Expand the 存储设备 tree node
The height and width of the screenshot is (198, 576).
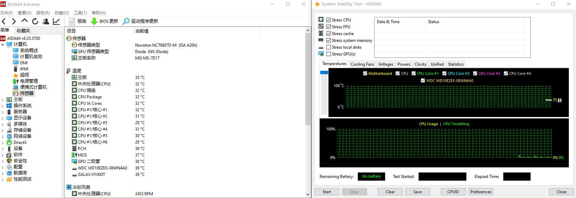pyautogui.click(x=3, y=130)
